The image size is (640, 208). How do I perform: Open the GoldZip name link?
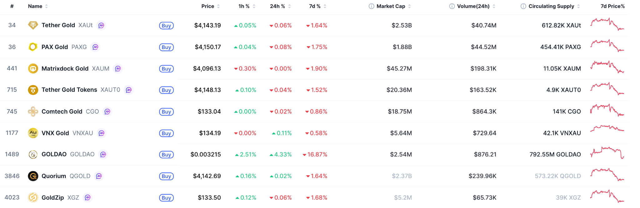click(x=52, y=197)
